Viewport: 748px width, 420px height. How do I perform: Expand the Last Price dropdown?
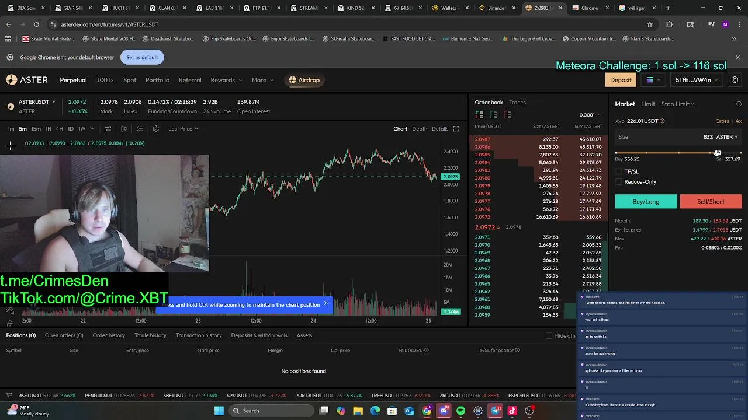pyautogui.click(x=183, y=129)
